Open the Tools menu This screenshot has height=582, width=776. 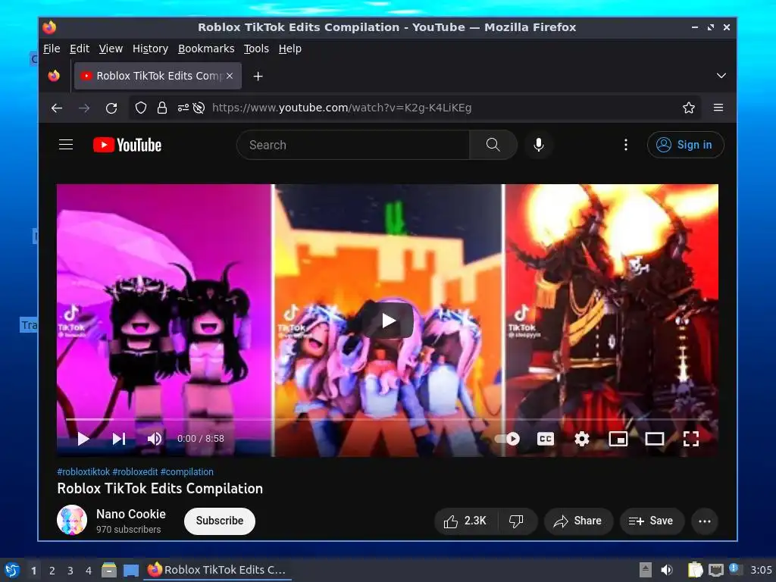tap(256, 48)
